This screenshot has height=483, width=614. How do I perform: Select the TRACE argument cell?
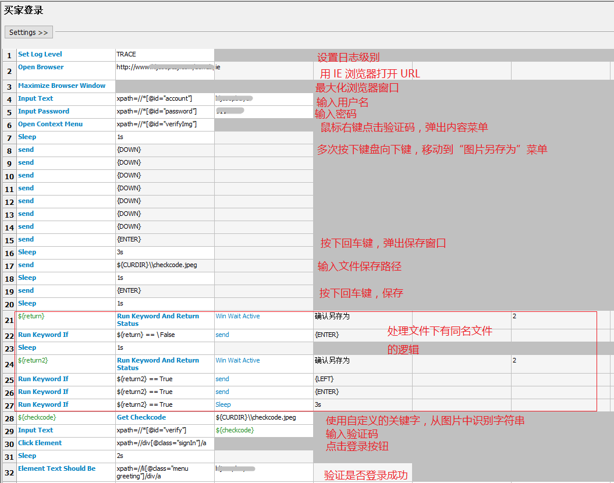click(165, 54)
